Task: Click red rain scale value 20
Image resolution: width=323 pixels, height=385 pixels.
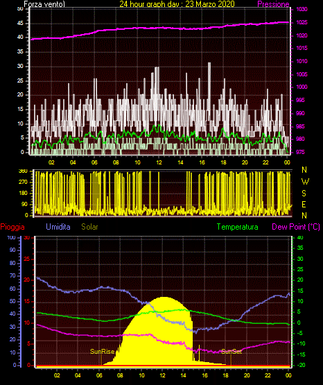Action: pos(27,280)
